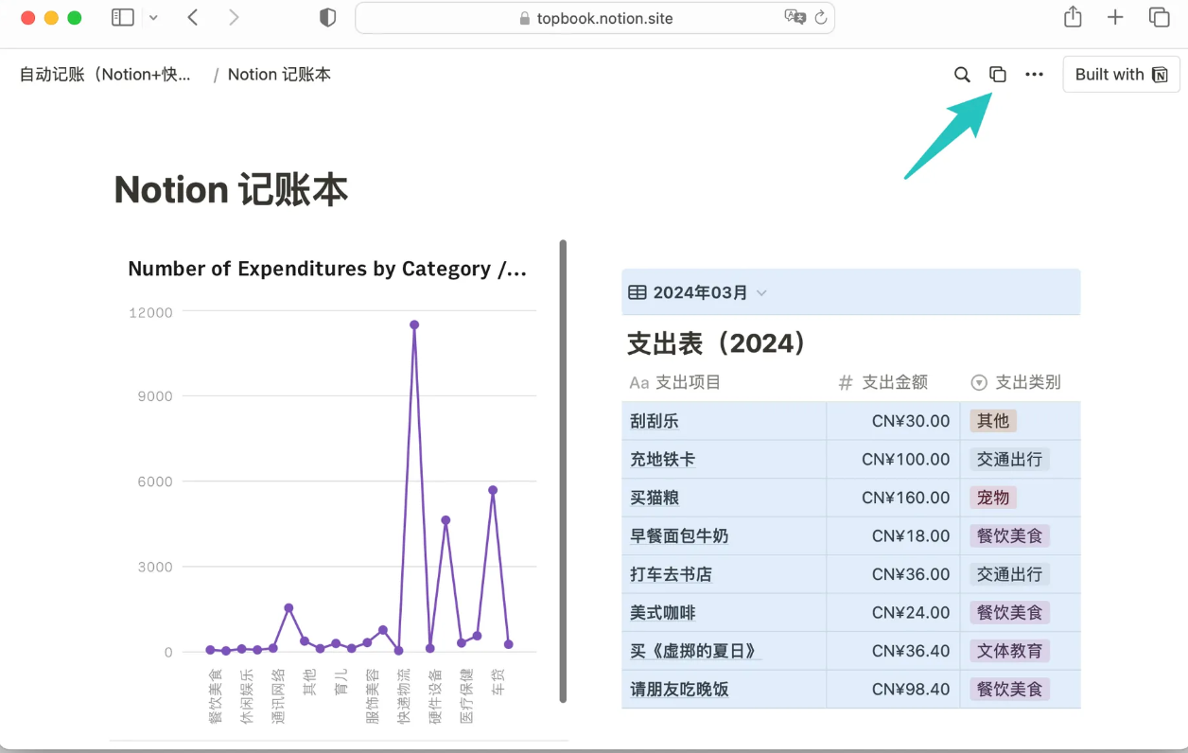This screenshot has height=753, width=1188.
Task: Select the CN¥30.00 amount cell
Action: (x=893, y=421)
